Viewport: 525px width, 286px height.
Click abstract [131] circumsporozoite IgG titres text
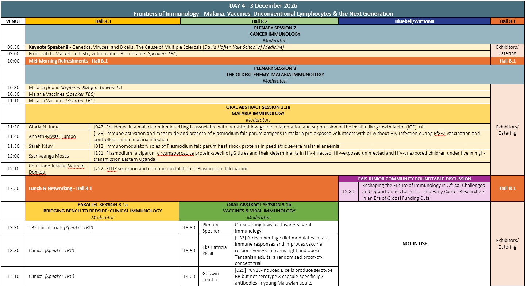(x=290, y=156)
